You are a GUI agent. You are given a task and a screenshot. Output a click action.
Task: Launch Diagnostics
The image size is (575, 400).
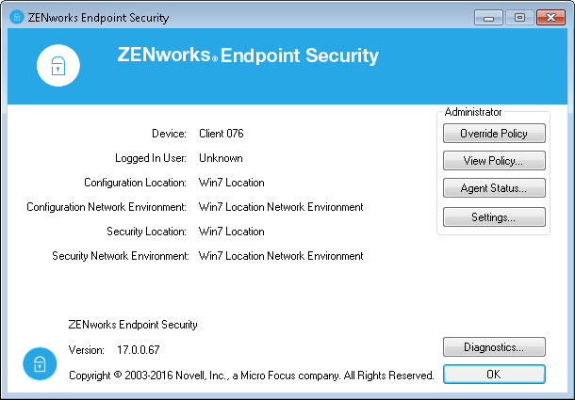pyautogui.click(x=494, y=347)
